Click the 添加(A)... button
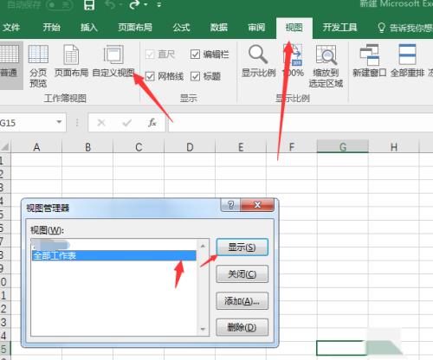The width and height of the screenshot is (433, 360). pyautogui.click(x=242, y=301)
